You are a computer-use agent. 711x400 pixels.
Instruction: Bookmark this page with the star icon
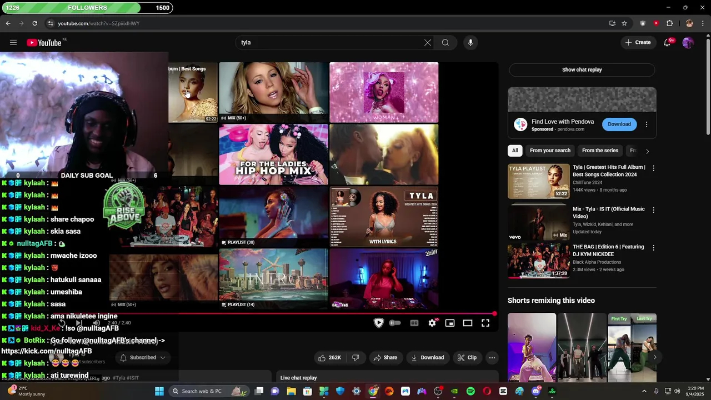pos(624,23)
